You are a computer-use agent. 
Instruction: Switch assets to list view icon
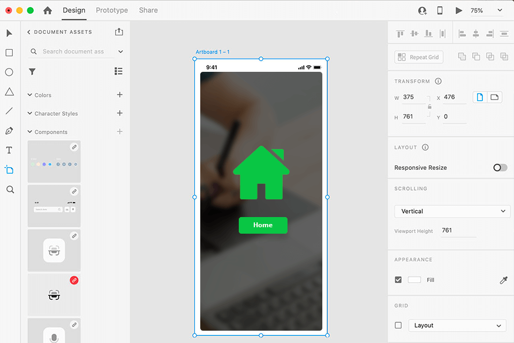coord(118,71)
